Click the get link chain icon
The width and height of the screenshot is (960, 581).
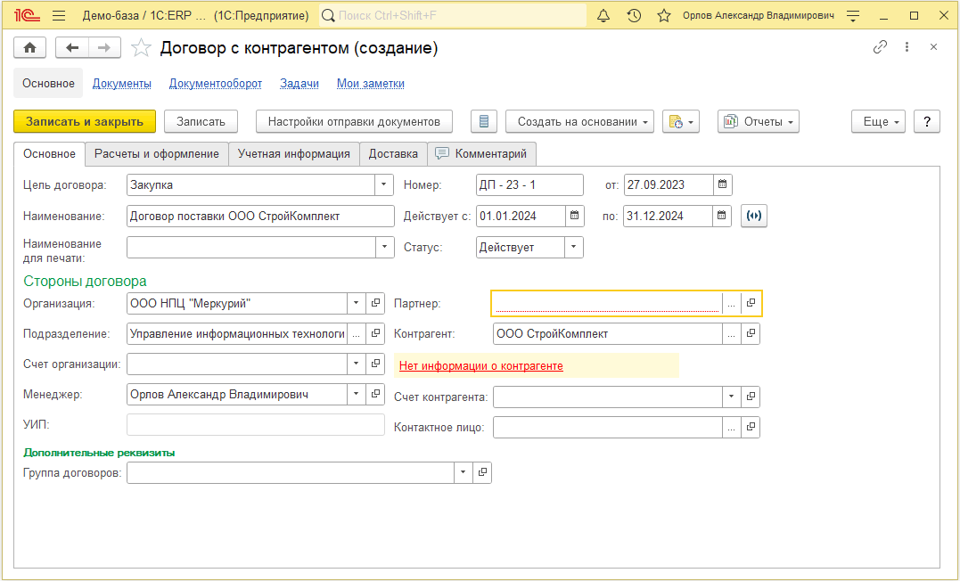point(880,47)
